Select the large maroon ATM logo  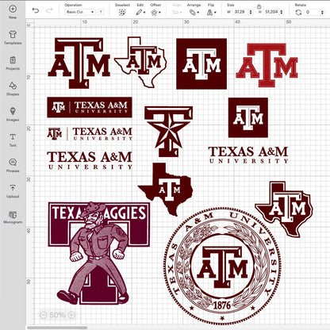tap(79, 63)
